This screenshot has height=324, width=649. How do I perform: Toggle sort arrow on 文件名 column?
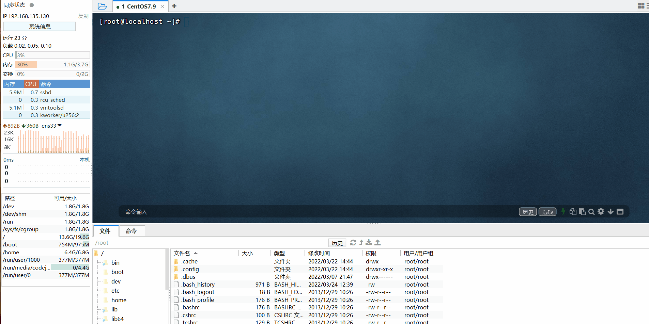196,253
